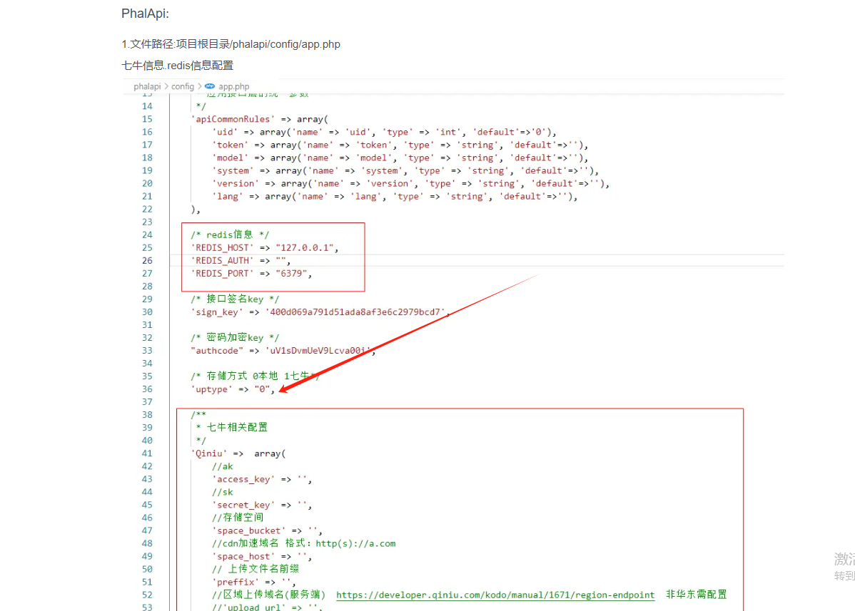Click the 'lang' array definition line
Viewport: 855px width, 611px height.
click(x=395, y=196)
